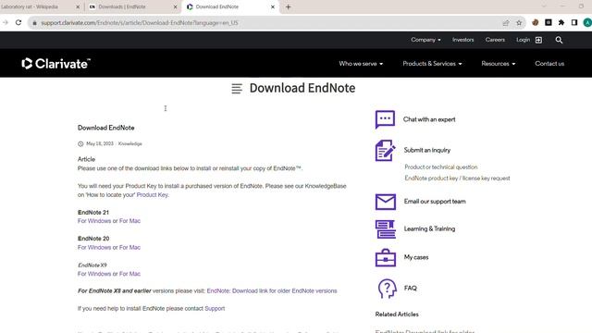Image resolution: width=592 pixels, height=333 pixels.
Task: Expand the Company dropdown
Action: 425,40
